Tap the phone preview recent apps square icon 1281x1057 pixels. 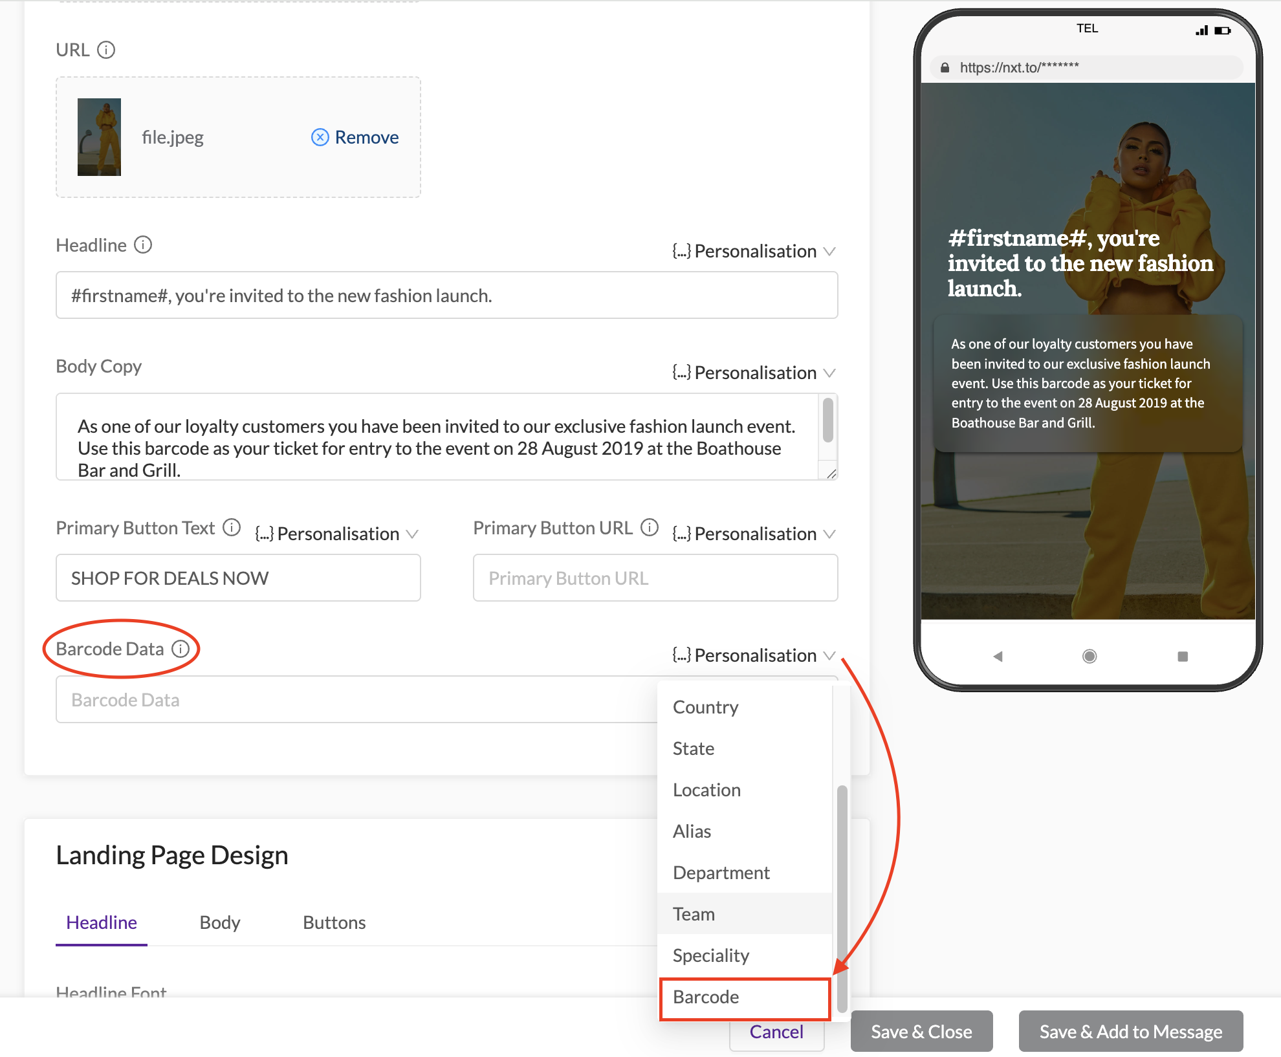click(x=1183, y=657)
